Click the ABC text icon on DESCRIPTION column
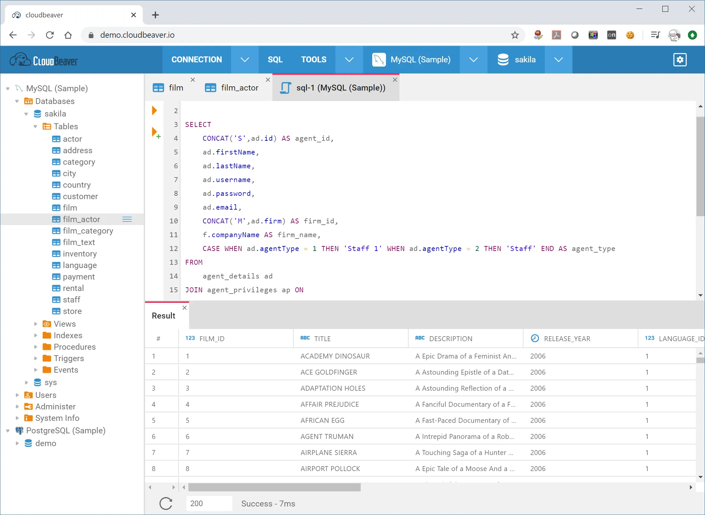Viewport: 705px width, 515px height. click(x=420, y=339)
